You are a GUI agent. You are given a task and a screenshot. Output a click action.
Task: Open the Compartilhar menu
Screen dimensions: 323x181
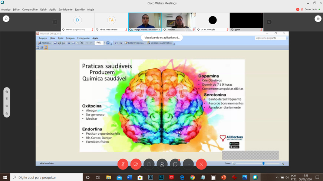[x=30, y=10]
